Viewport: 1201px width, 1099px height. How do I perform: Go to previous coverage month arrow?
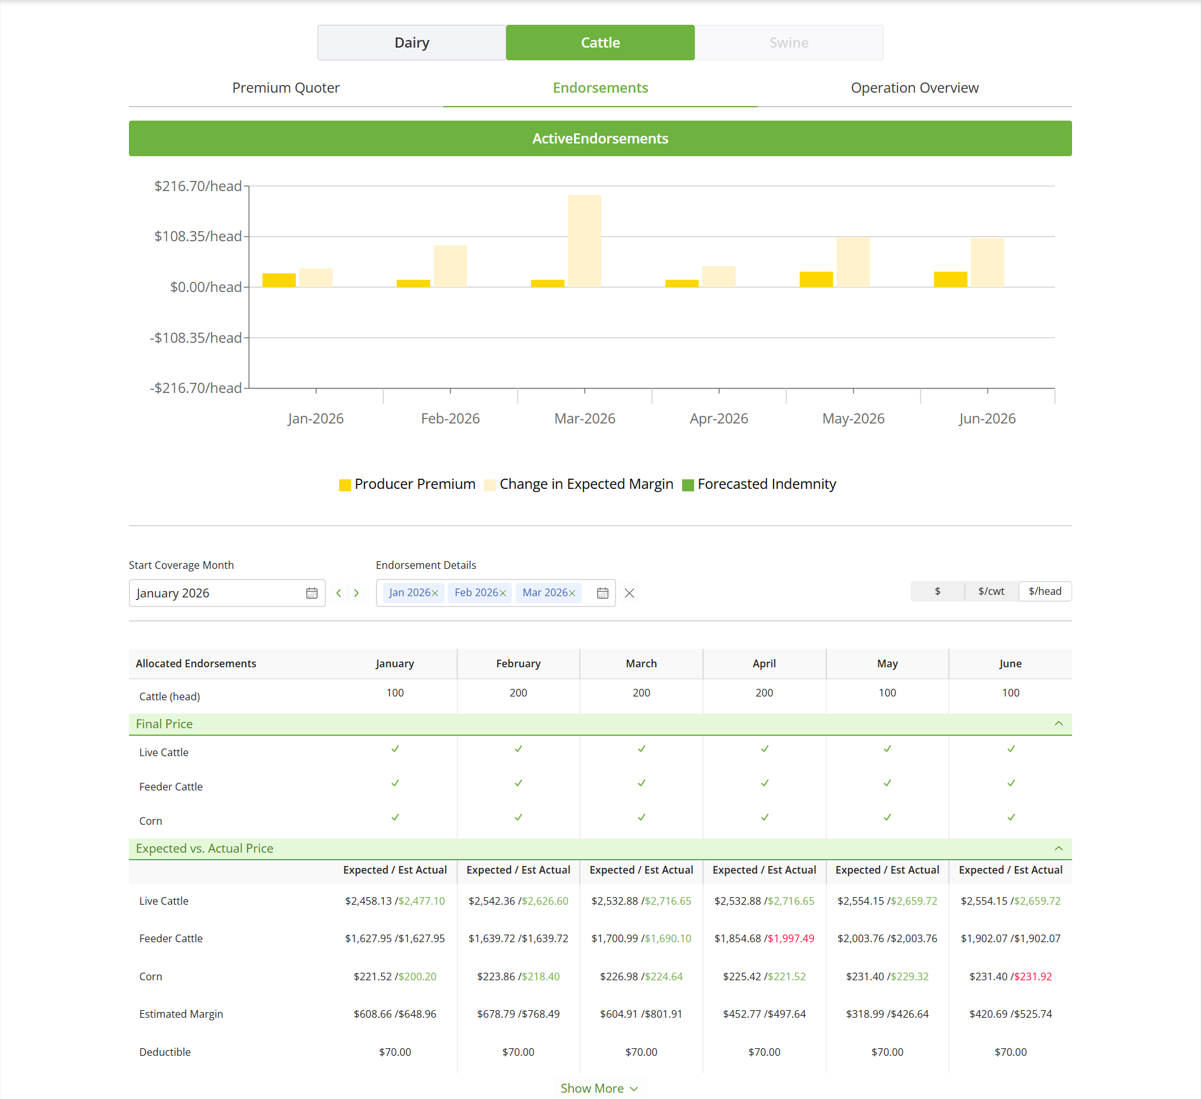click(x=339, y=593)
